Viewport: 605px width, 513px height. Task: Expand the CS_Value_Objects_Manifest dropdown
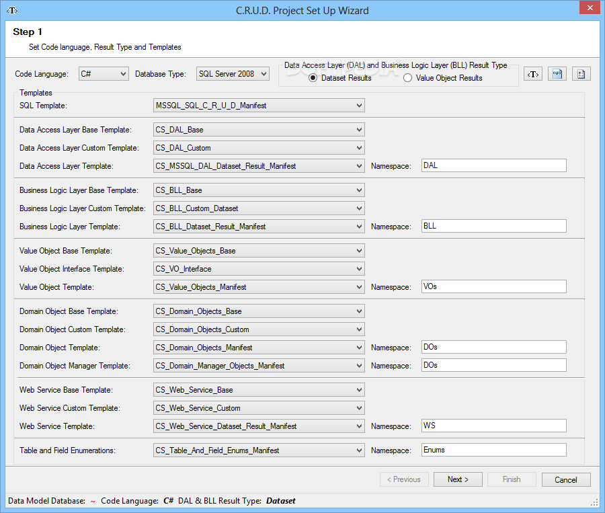(x=259, y=287)
